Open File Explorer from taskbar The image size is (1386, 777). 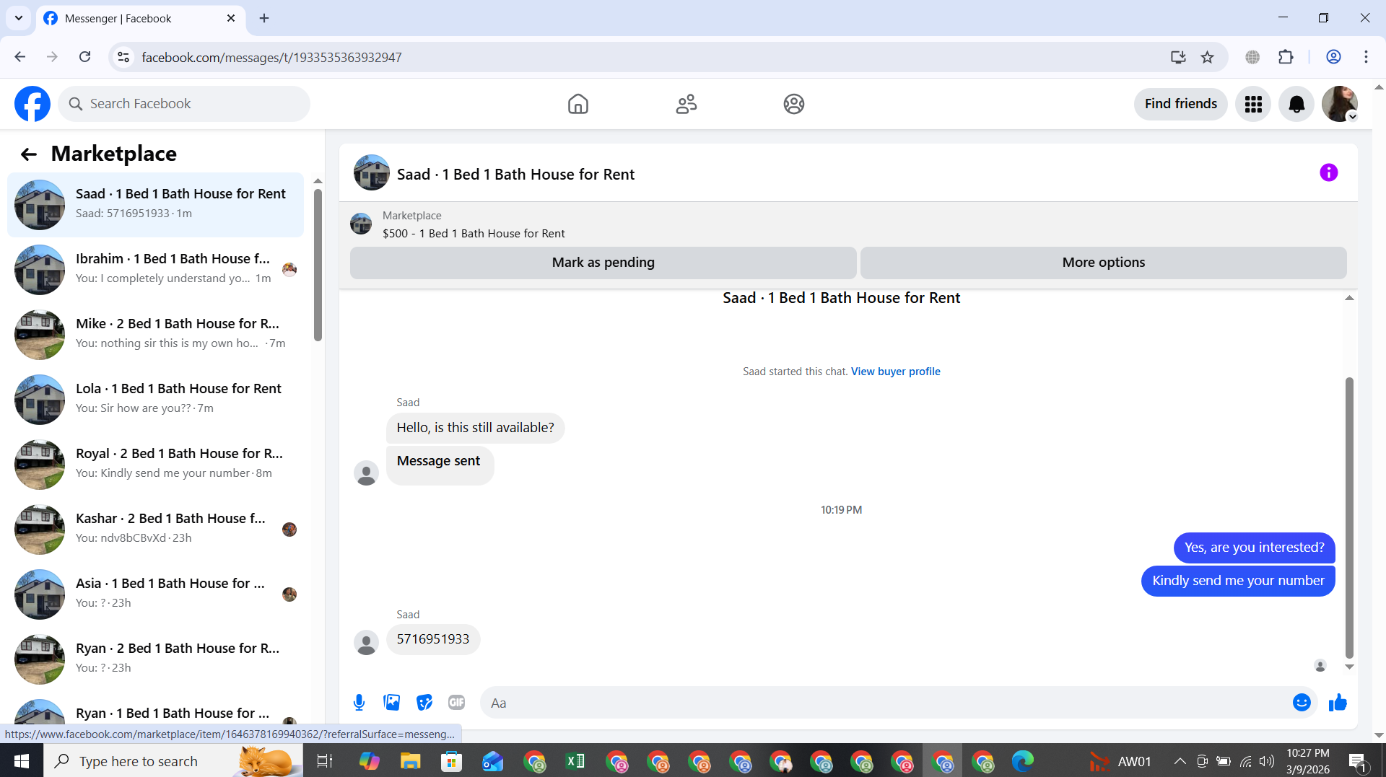411,761
